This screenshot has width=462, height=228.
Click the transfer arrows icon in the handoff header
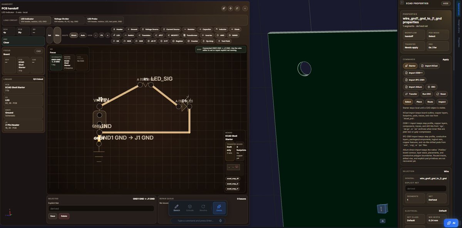click(237, 8)
